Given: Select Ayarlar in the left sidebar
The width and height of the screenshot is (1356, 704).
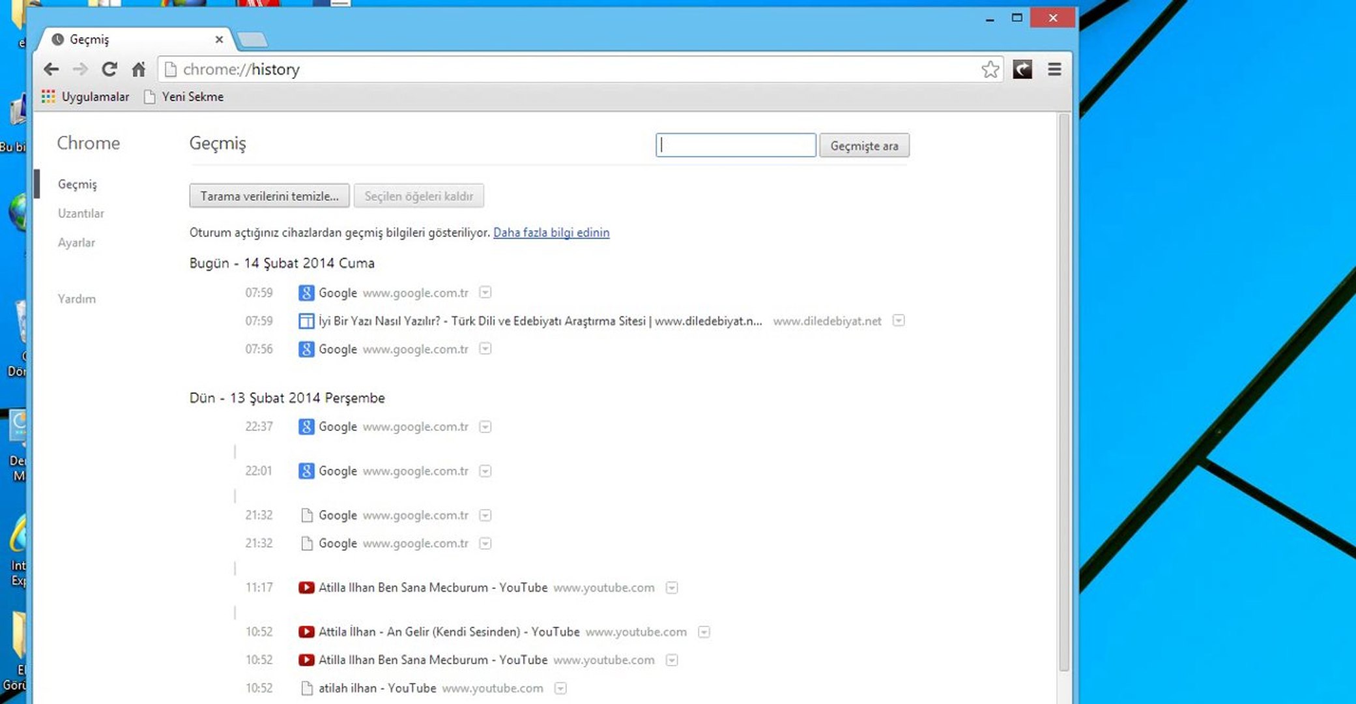Looking at the screenshot, I should tap(76, 242).
